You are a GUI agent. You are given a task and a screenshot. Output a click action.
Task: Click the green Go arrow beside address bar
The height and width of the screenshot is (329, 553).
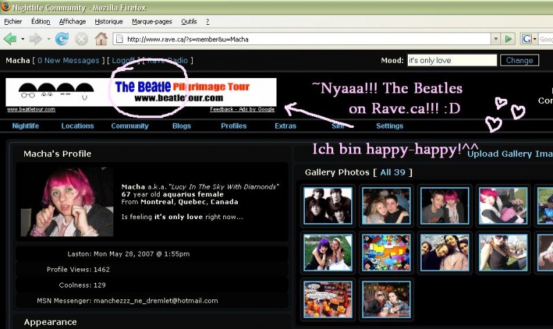[x=508, y=39]
